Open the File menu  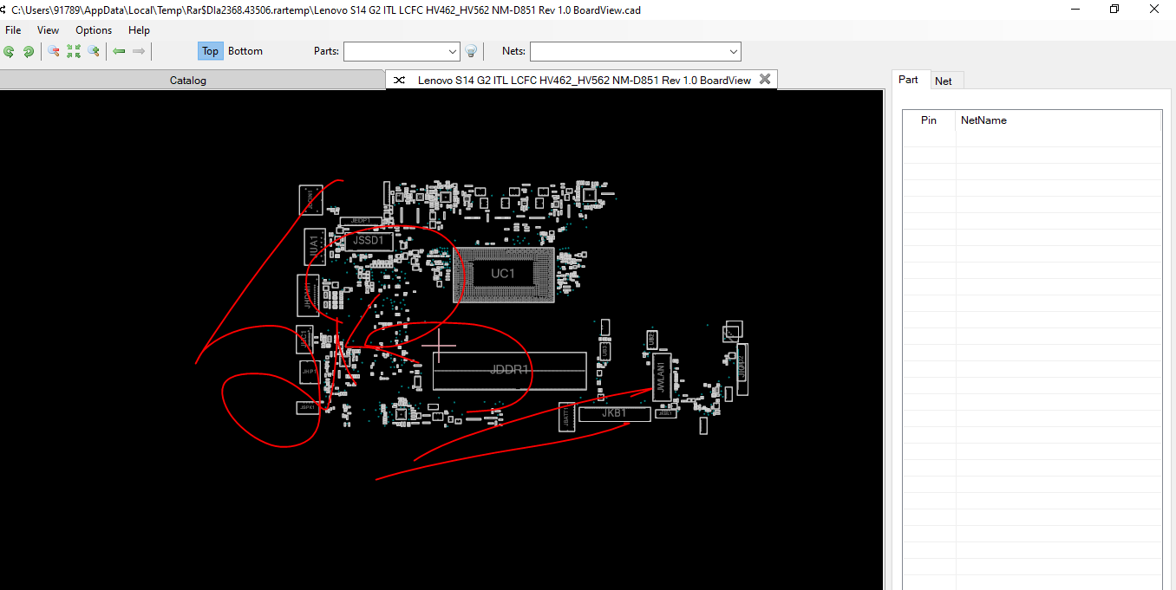[x=13, y=30]
